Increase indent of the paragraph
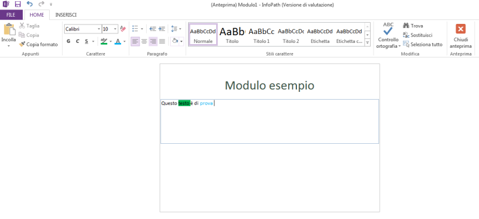Image resolution: width=479 pixels, height=219 pixels. coord(162,29)
